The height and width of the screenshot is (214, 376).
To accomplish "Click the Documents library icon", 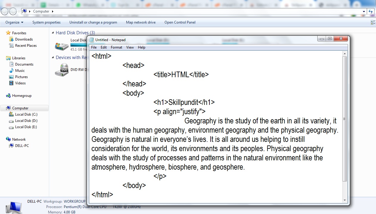I will (x=11, y=64).
